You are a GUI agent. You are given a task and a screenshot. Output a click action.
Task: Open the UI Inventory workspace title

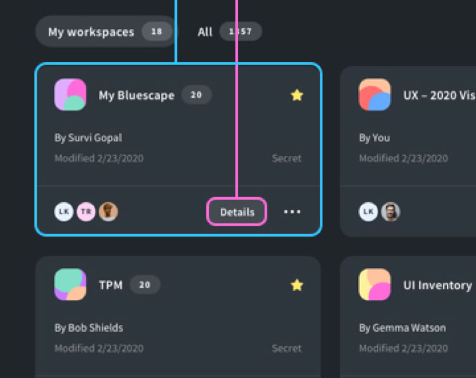pyautogui.click(x=437, y=285)
